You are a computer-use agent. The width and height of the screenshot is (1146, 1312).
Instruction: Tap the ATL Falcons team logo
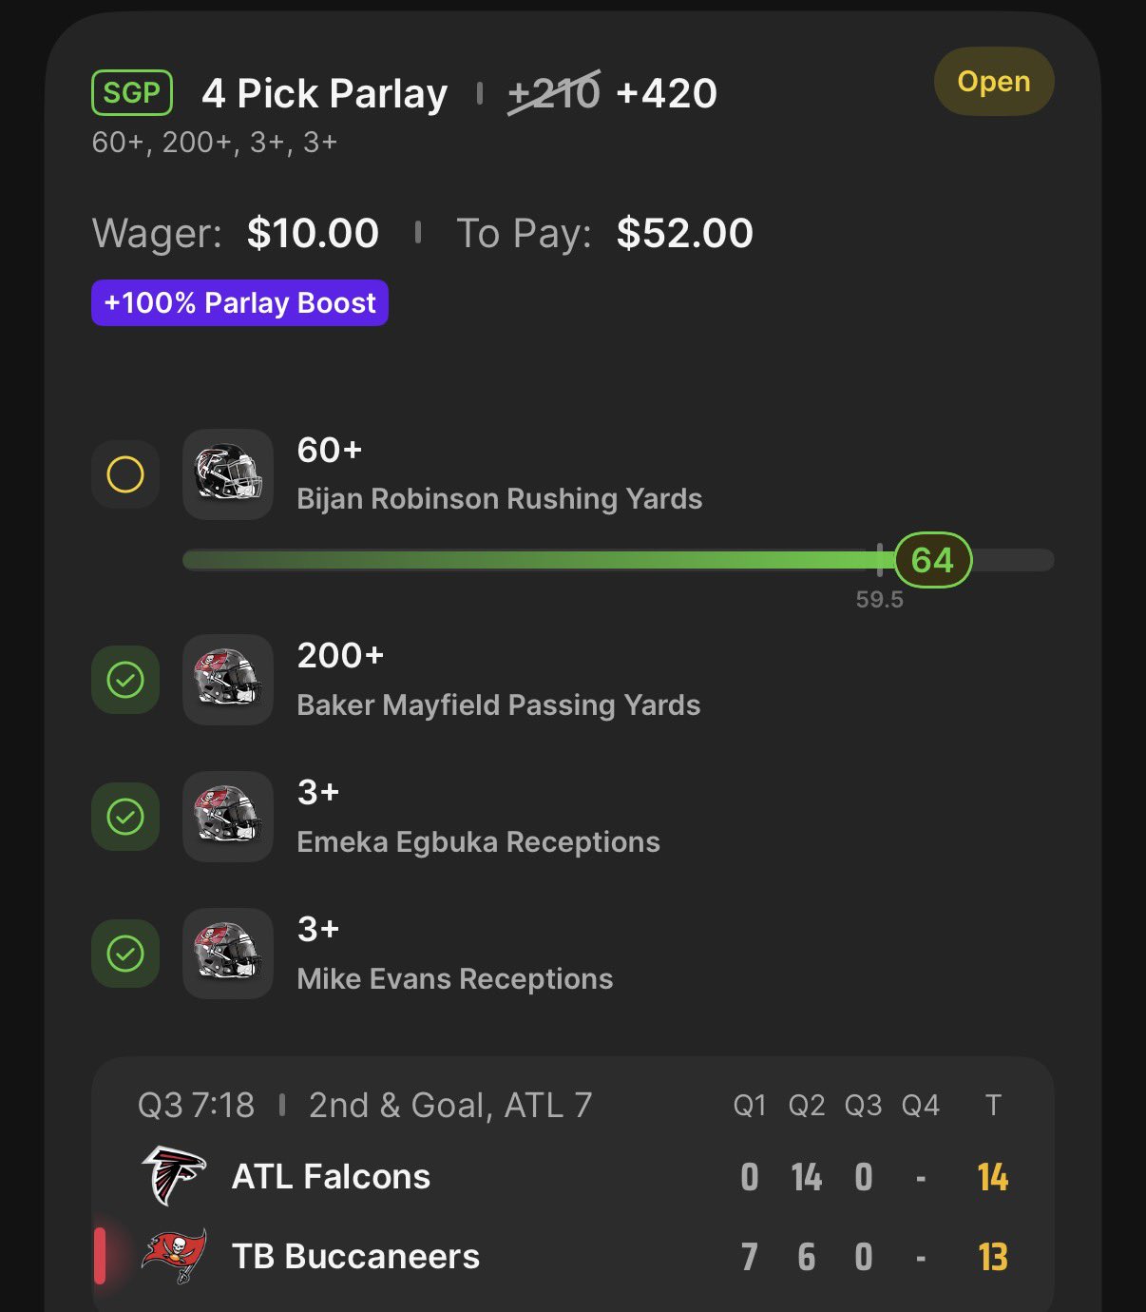[174, 1176]
